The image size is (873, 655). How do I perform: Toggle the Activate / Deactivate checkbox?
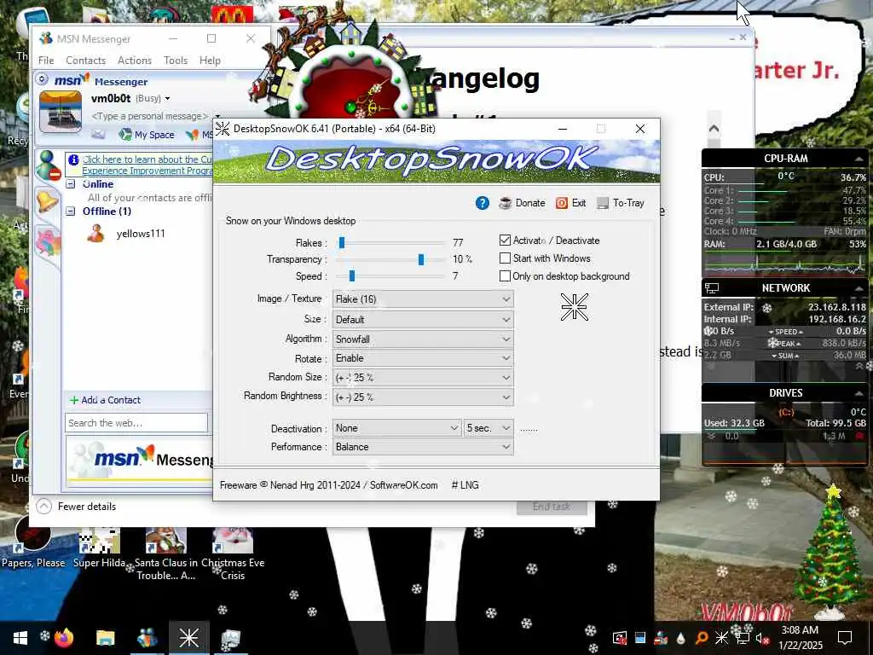(x=505, y=241)
